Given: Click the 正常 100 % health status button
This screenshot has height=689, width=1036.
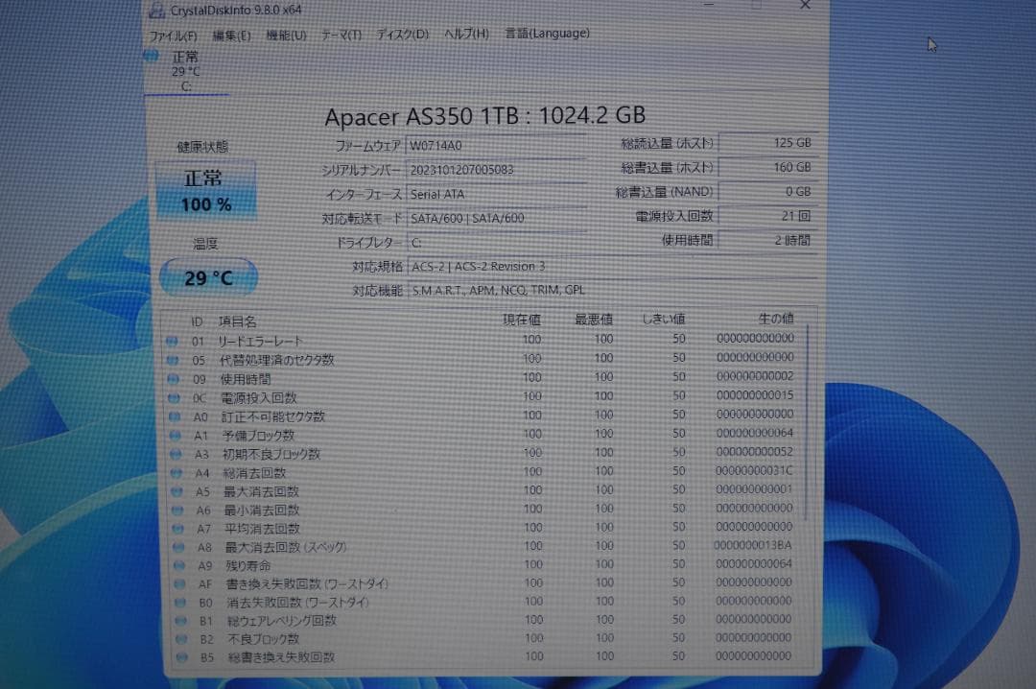Looking at the screenshot, I should click(205, 190).
